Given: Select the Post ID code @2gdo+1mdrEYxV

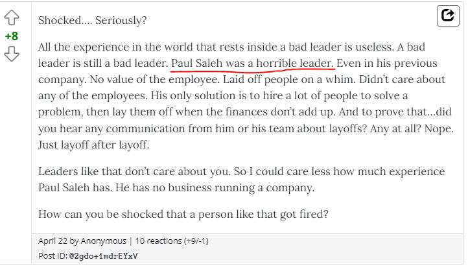Looking at the screenshot, I should coord(103,256).
